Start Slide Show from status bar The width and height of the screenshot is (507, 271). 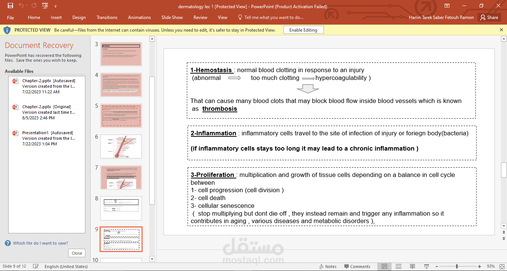(426, 266)
